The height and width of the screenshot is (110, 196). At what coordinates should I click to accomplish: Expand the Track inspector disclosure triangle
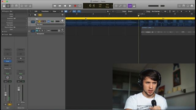3,35
